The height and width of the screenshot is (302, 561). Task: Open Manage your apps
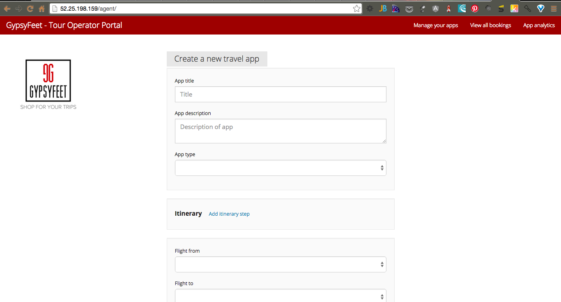[x=436, y=25]
